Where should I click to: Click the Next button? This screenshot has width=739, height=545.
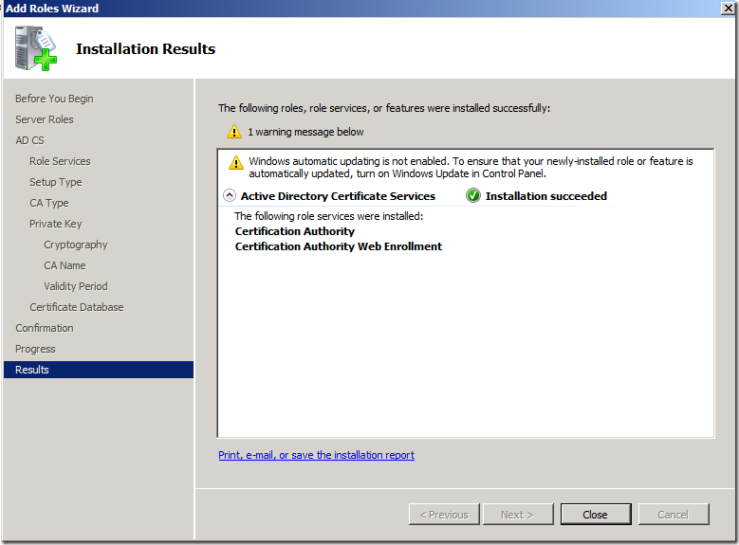[518, 515]
